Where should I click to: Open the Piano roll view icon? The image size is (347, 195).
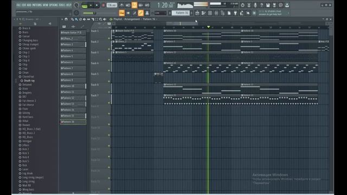204,13
